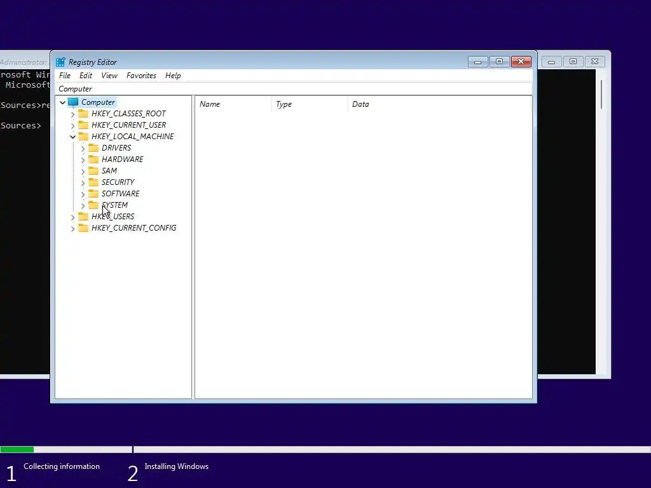Open the Edit menu

[x=86, y=76]
